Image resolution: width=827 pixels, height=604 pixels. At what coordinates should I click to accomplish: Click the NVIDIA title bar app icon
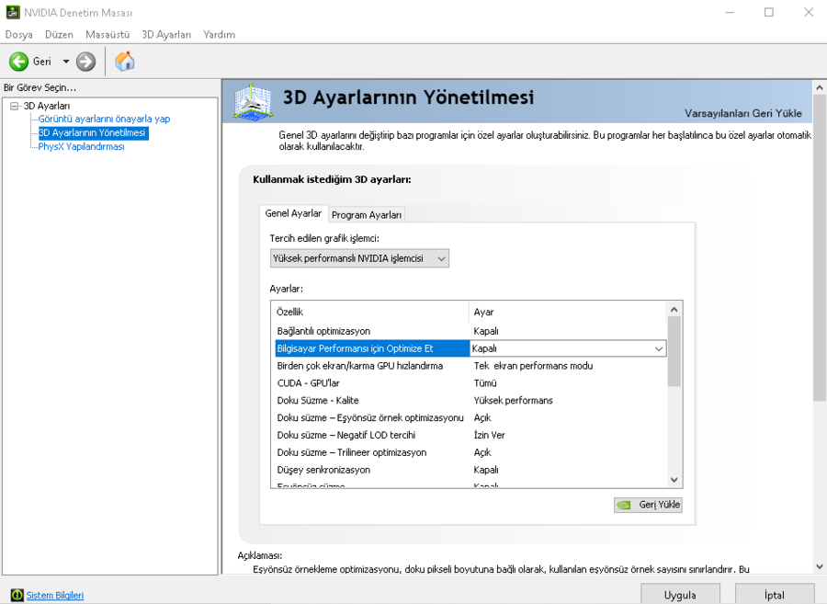point(13,12)
